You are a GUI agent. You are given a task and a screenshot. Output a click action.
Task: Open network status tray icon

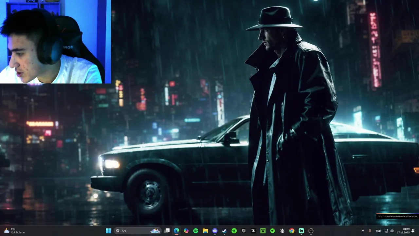(x=386, y=231)
